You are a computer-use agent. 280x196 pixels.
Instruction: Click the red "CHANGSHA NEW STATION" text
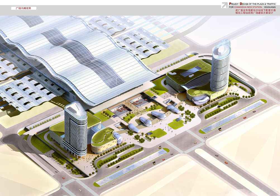tap(248, 7)
